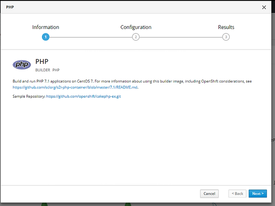The image size is (275, 206).
Task: Proceed with the Next button
Action: coord(258,193)
